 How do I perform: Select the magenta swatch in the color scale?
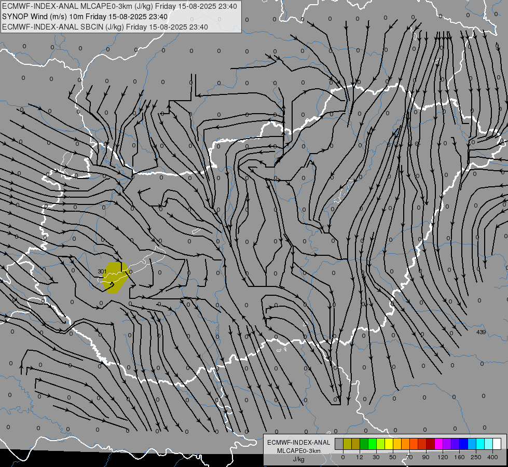pyautogui.click(x=438, y=444)
